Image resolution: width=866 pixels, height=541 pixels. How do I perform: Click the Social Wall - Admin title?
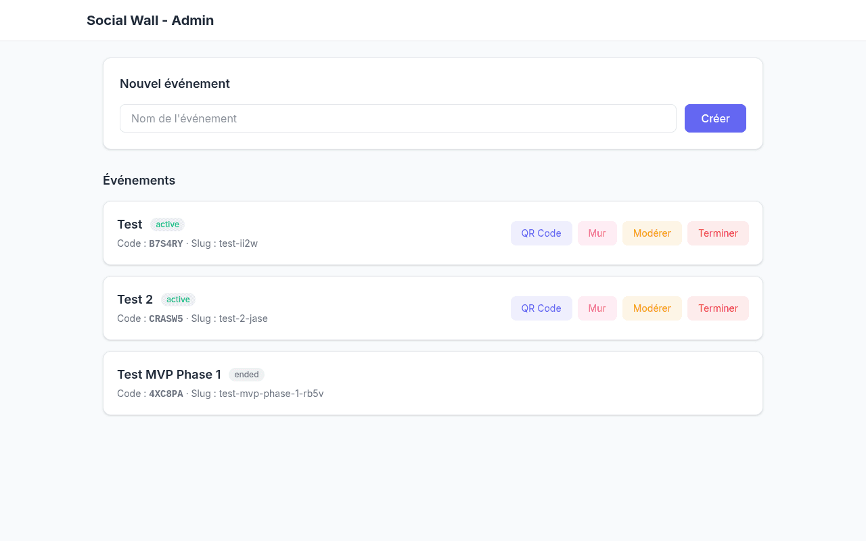tap(150, 20)
